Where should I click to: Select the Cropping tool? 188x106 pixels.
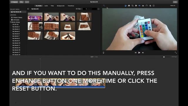[x=132, y=6]
